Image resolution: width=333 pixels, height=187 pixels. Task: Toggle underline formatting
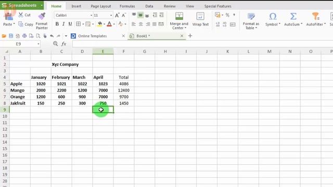pos(70,24)
